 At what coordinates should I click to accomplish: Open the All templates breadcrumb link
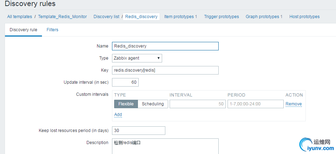[x=20, y=17]
